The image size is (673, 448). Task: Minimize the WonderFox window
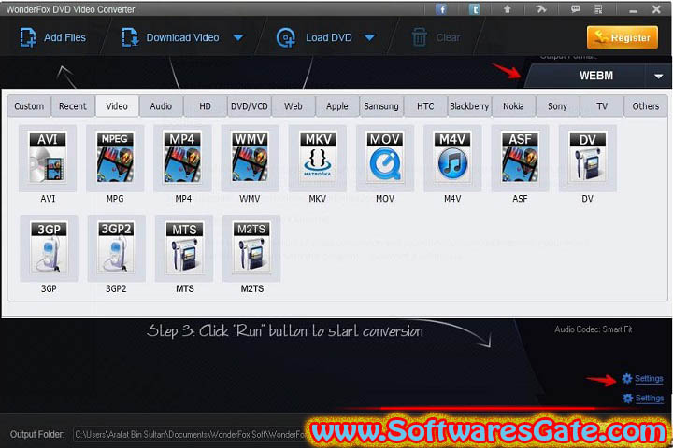634,10
